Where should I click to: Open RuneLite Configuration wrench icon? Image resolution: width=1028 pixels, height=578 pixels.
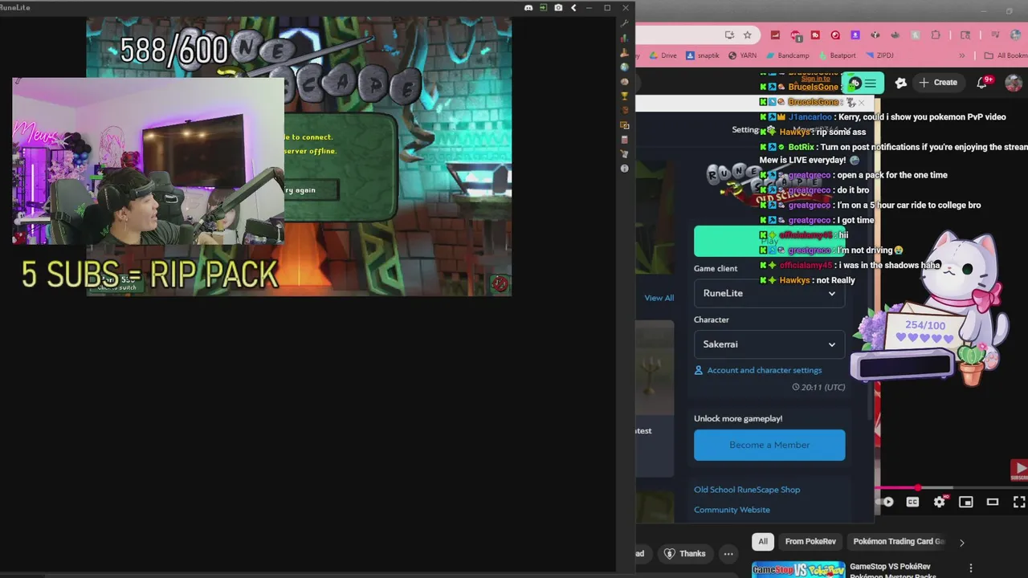click(x=625, y=24)
